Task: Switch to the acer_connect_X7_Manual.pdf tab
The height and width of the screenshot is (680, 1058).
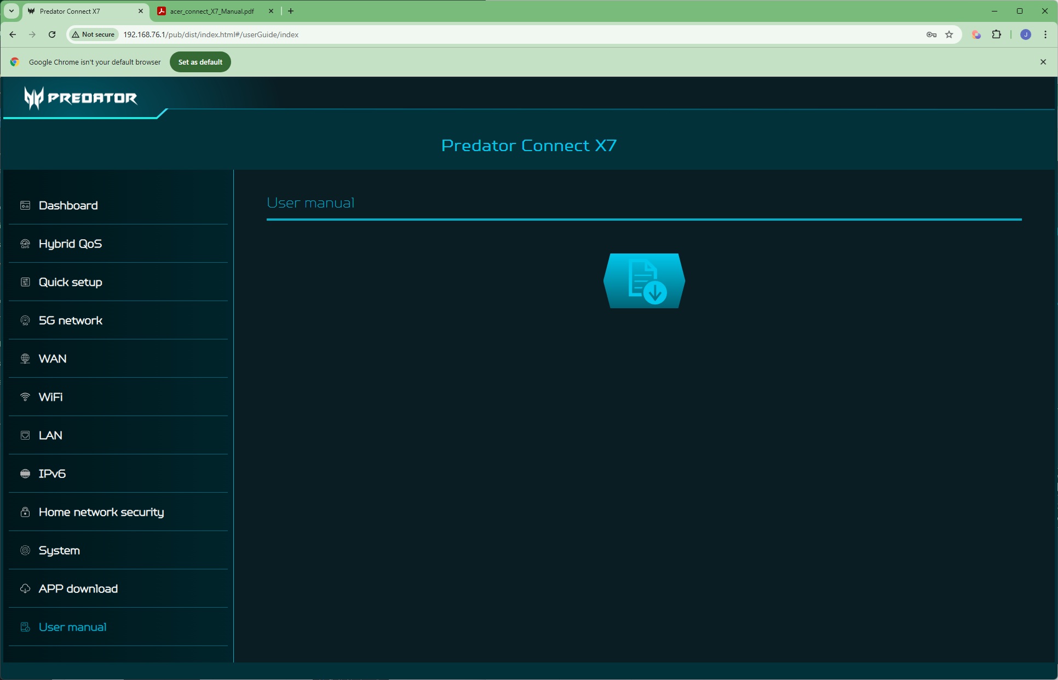Action: (x=211, y=11)
